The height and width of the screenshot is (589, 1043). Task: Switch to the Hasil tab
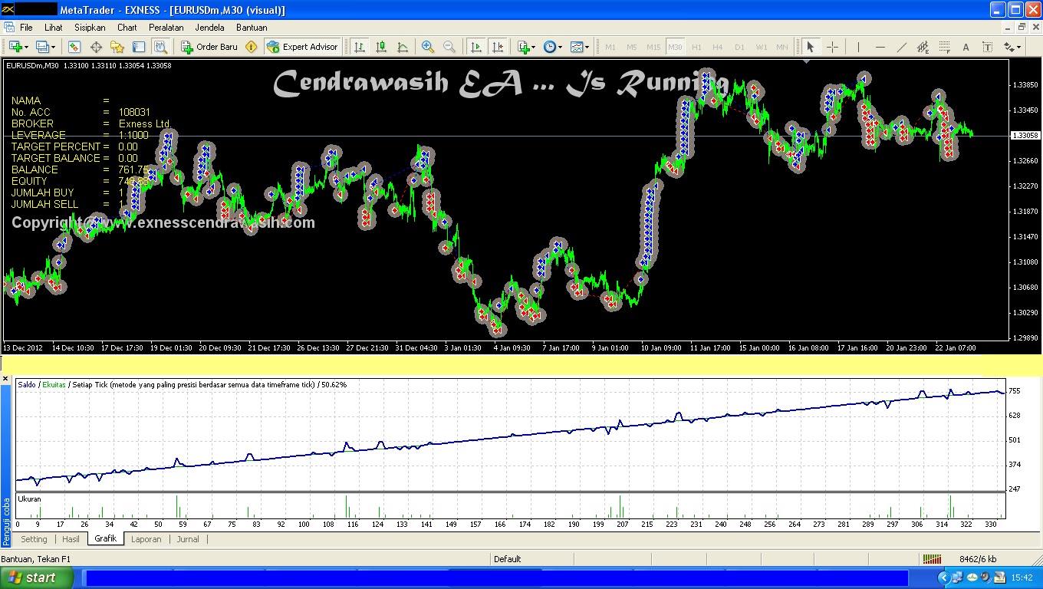tap(71, 539)
